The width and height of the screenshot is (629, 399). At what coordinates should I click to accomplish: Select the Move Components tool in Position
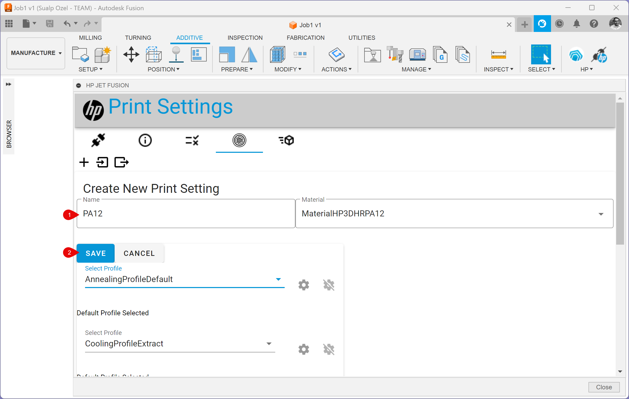point(131,55)
